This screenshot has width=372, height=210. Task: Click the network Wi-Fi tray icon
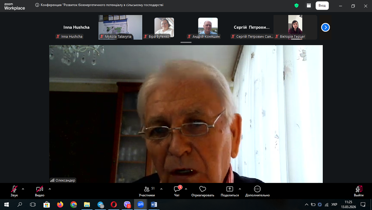point(327,204)
